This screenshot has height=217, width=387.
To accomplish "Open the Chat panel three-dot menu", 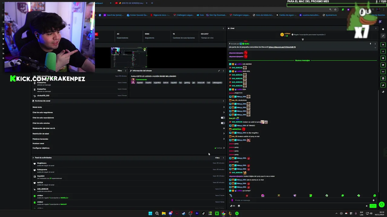I will [x=376, y=28].
